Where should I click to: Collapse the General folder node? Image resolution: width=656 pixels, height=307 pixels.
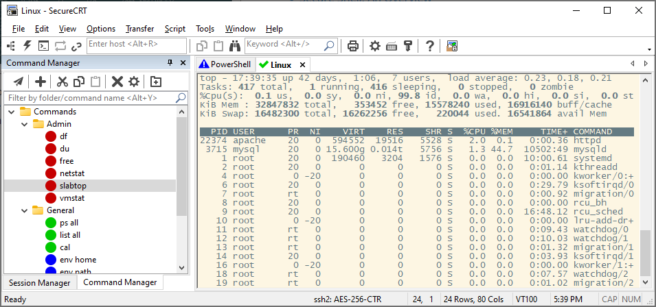coord(23,210)
